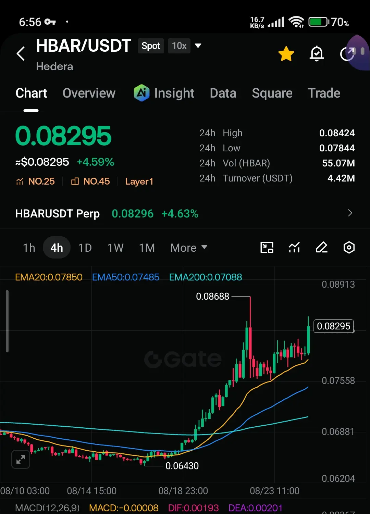The height and width of the screenshot is (514, 370).
Task: Select the 1M timeframe
Action: click(147, 248)
